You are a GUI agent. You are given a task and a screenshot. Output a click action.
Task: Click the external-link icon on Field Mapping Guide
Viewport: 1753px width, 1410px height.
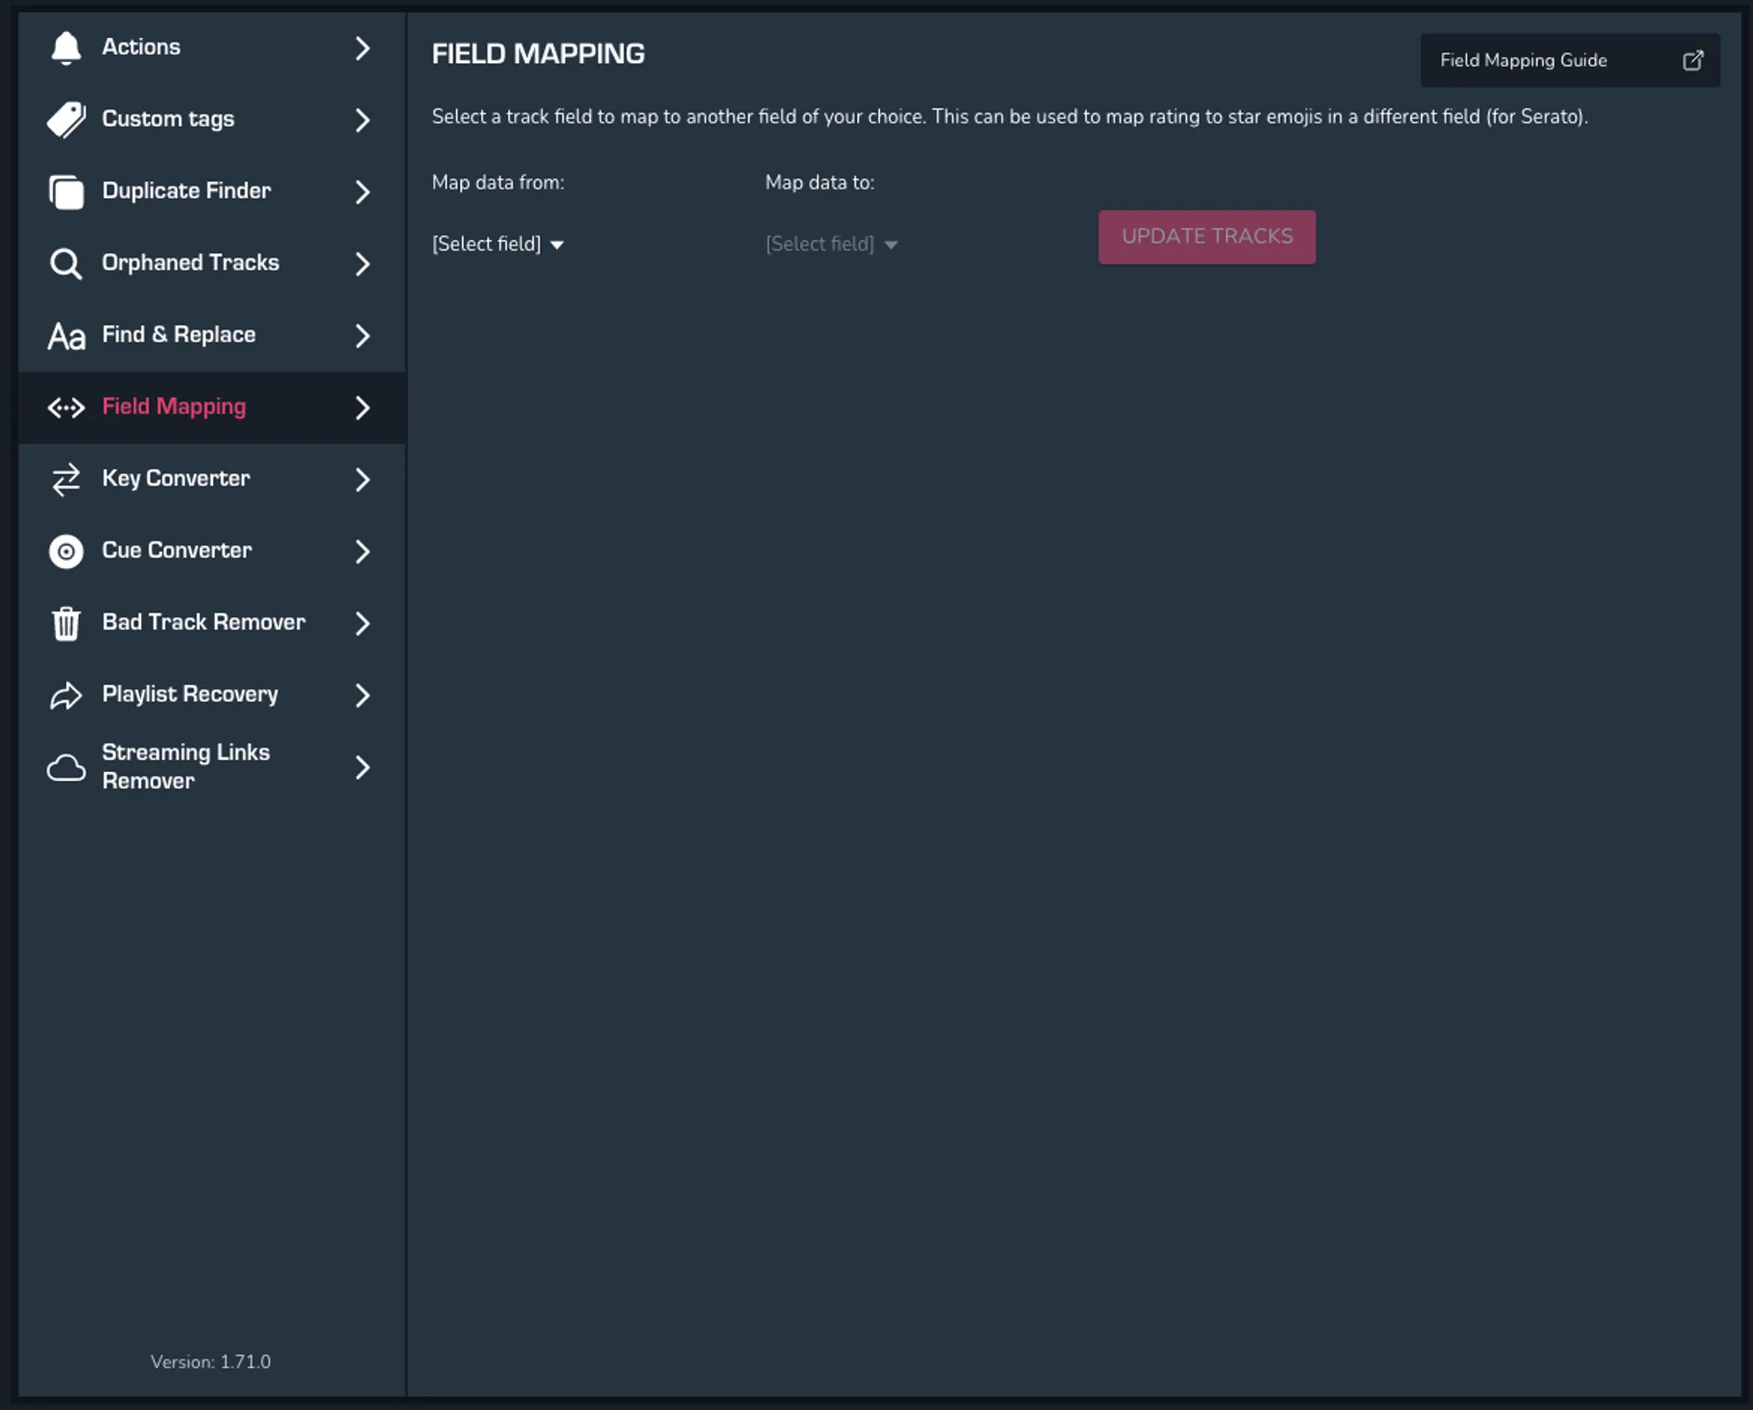point(1693,60)
